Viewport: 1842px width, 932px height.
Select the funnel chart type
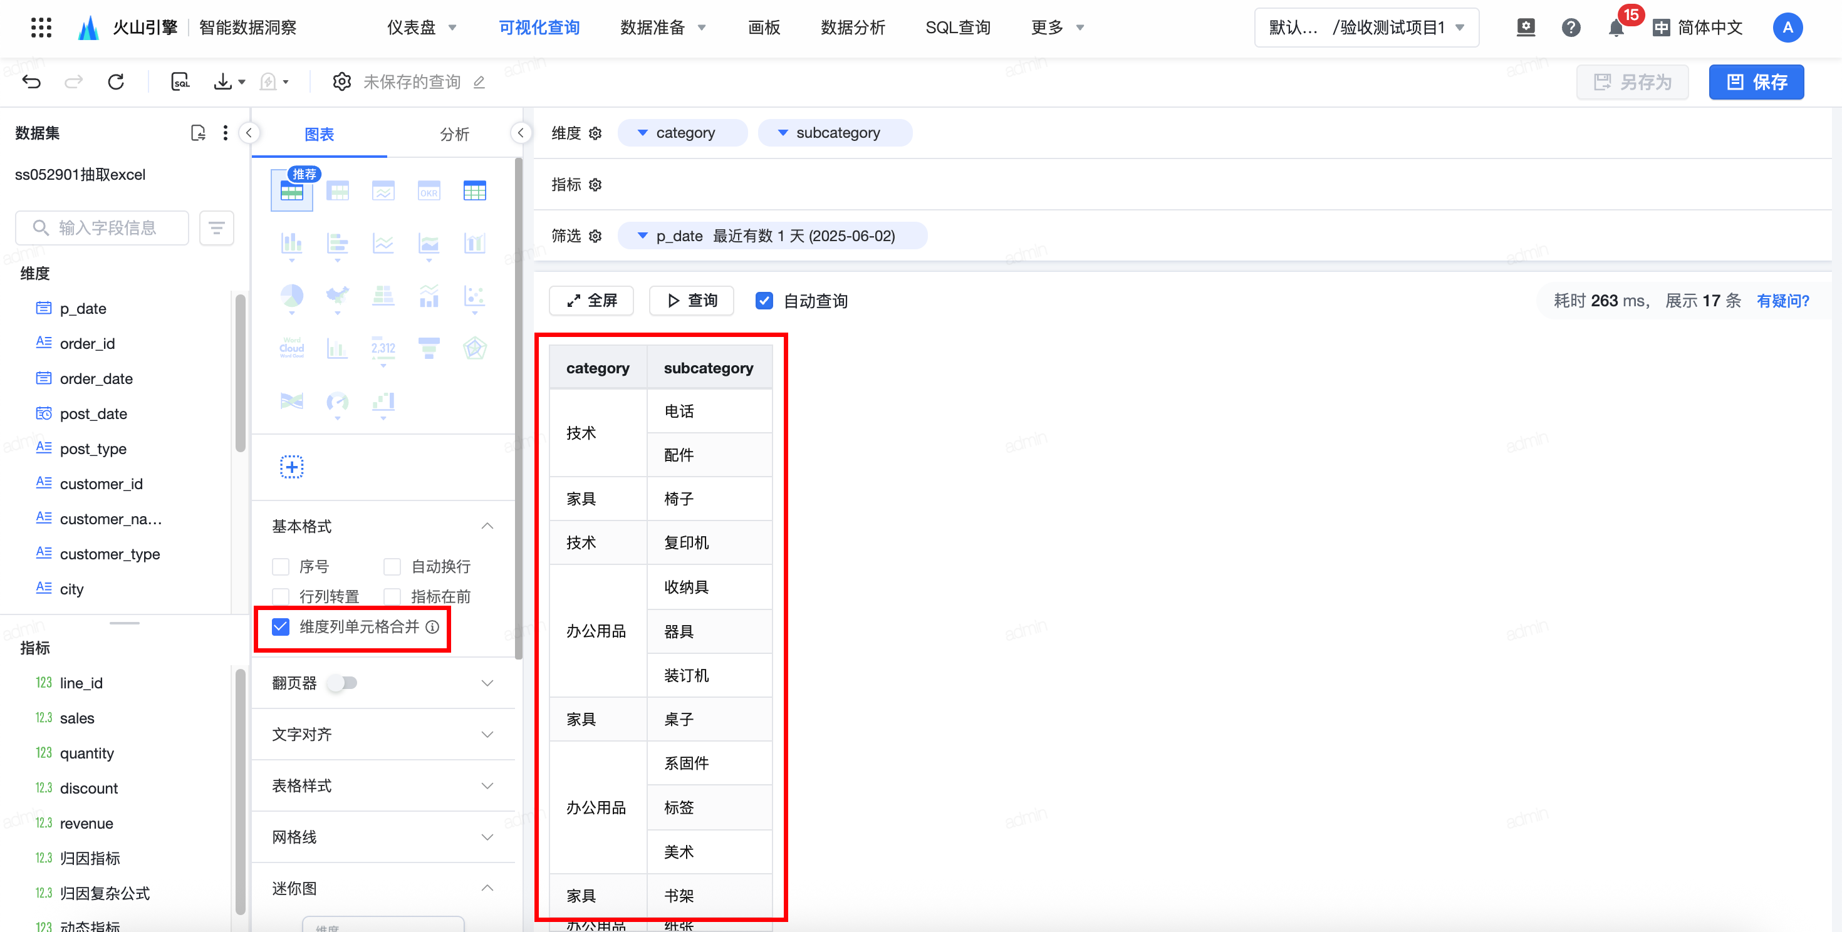tap(429, 348)
